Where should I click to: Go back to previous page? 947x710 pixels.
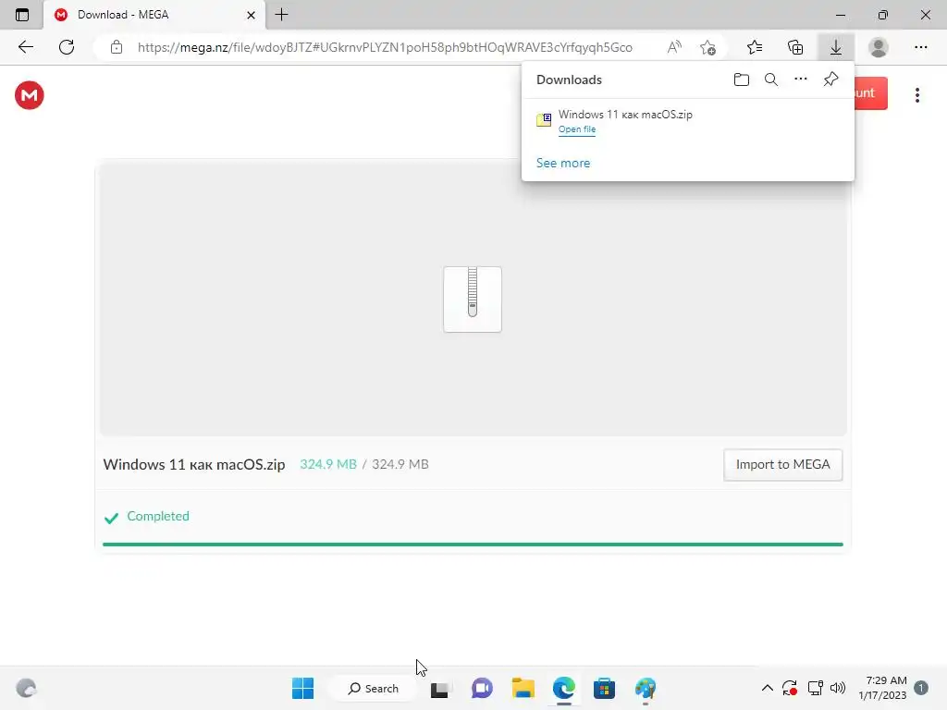25,47
